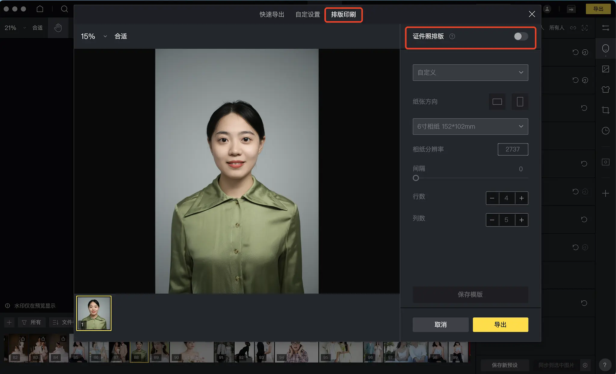This screenshot has height=374, width=616.
Task: Close the export dialog
Action: pos(532,14)
